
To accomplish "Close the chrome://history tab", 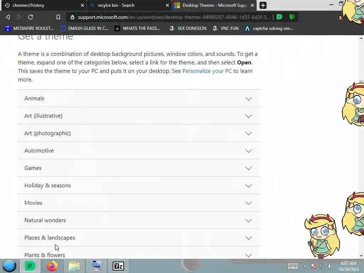I will [x=82, y=5].
